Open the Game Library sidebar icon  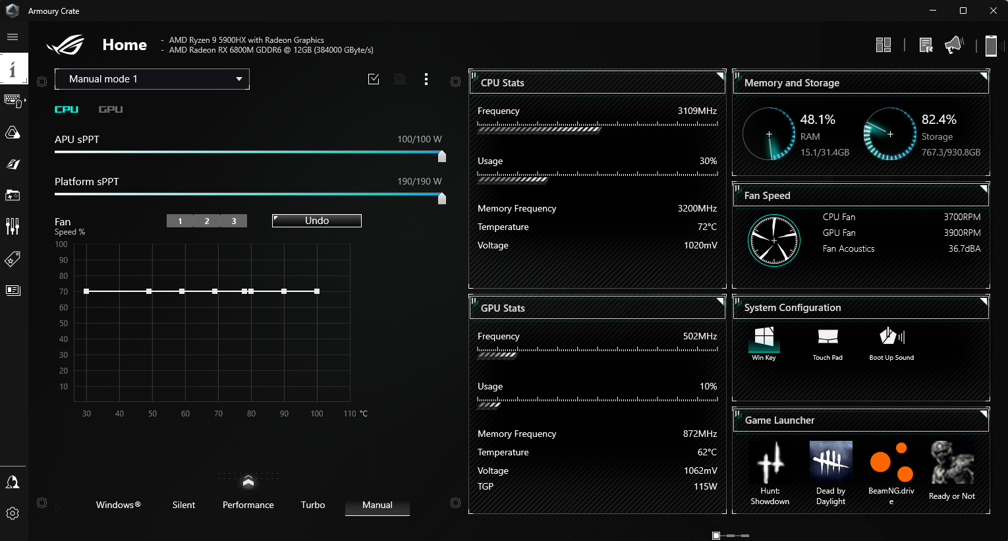click(x=13, y=195)
